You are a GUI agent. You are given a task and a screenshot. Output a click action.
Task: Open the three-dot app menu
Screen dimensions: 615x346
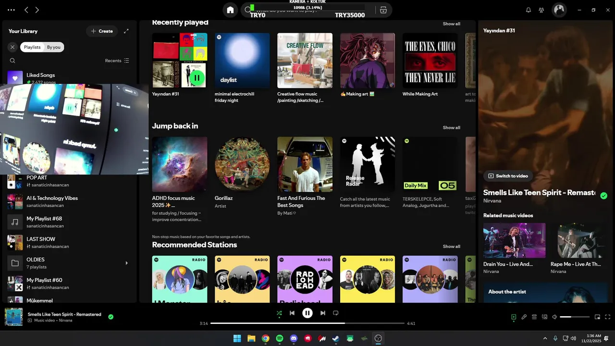11,10
